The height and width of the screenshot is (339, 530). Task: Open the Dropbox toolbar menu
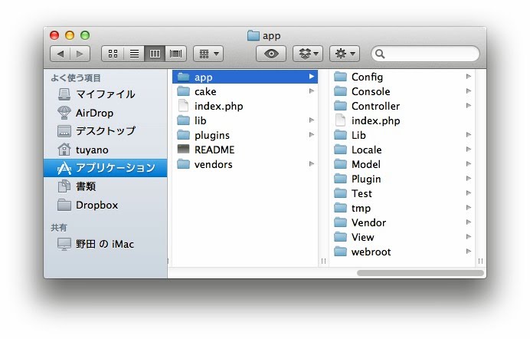(308, 54)
